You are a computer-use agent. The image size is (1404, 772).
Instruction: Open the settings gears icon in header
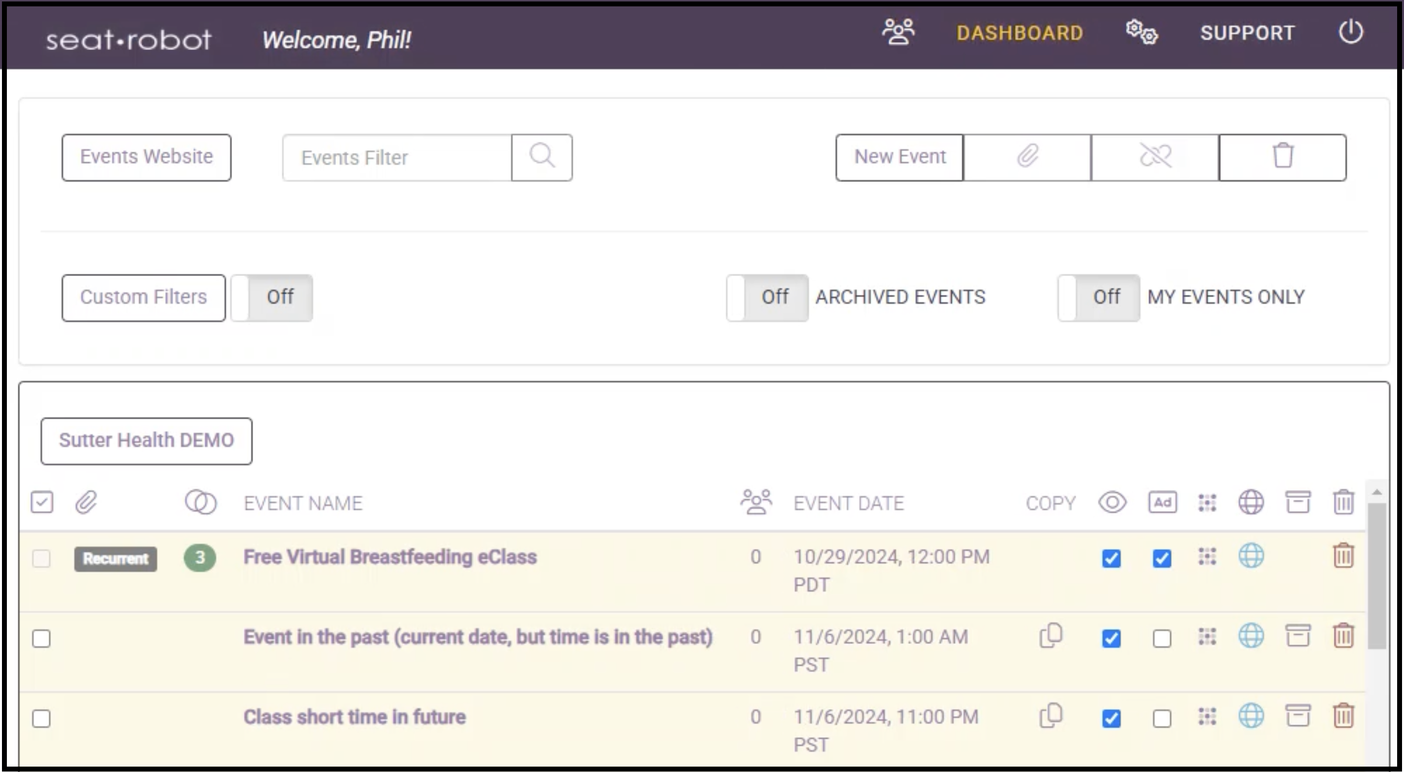[1142, 32]
